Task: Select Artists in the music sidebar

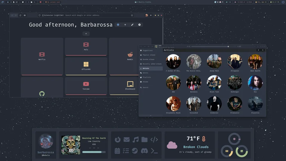Action: tap(151, 69)
